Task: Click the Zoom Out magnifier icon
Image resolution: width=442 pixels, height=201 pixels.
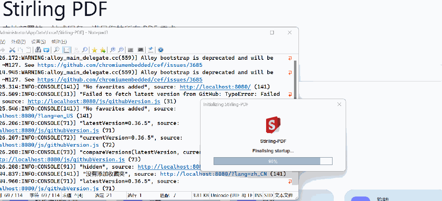Action: coord(121,50)
